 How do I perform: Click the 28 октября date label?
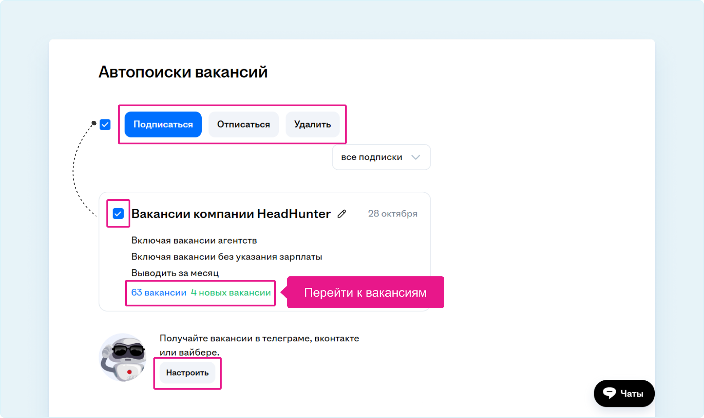click(x=392, y=214)
